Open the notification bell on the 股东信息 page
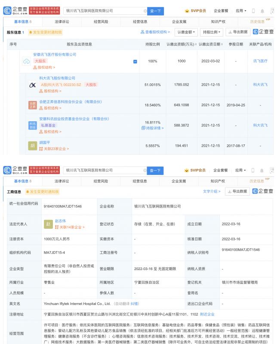Viewport: 277px width, 344px height. pos(262,11)
